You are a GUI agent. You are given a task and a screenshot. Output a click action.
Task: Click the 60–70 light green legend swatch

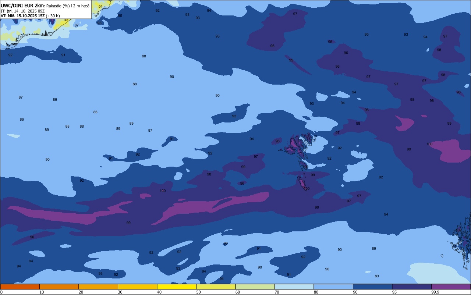255,287
